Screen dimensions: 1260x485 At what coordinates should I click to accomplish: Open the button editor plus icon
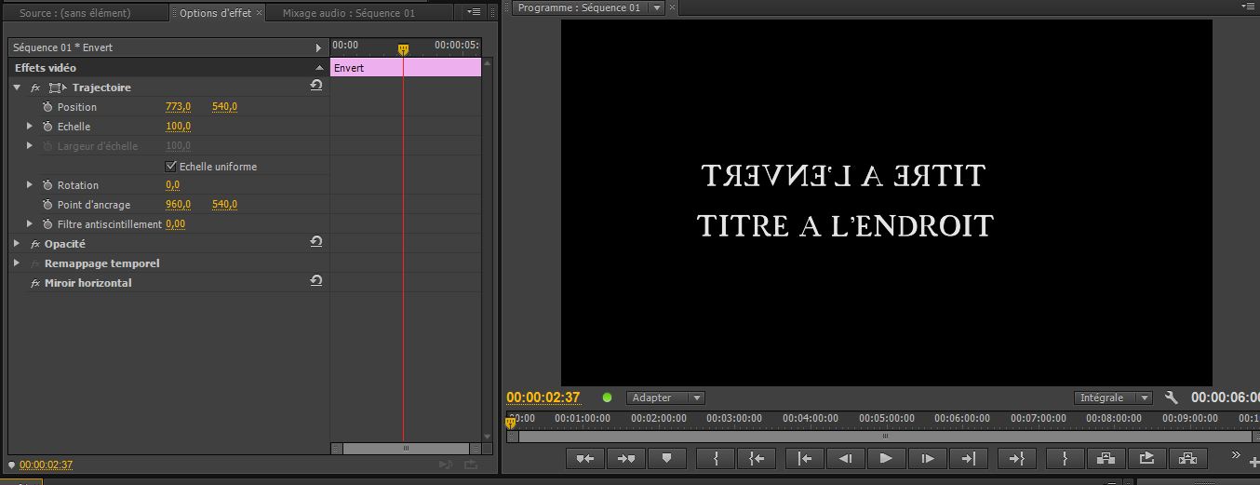point(1253,463)
